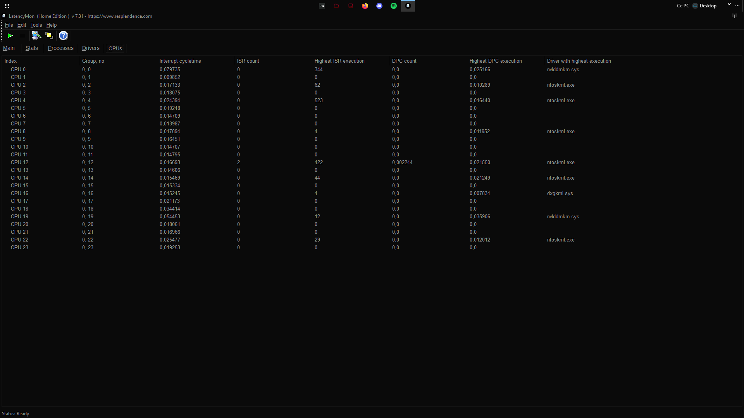Screen dimensions: 744x418
Task: Open the apps grid icon in corner
Action: [x=7, y=6]
